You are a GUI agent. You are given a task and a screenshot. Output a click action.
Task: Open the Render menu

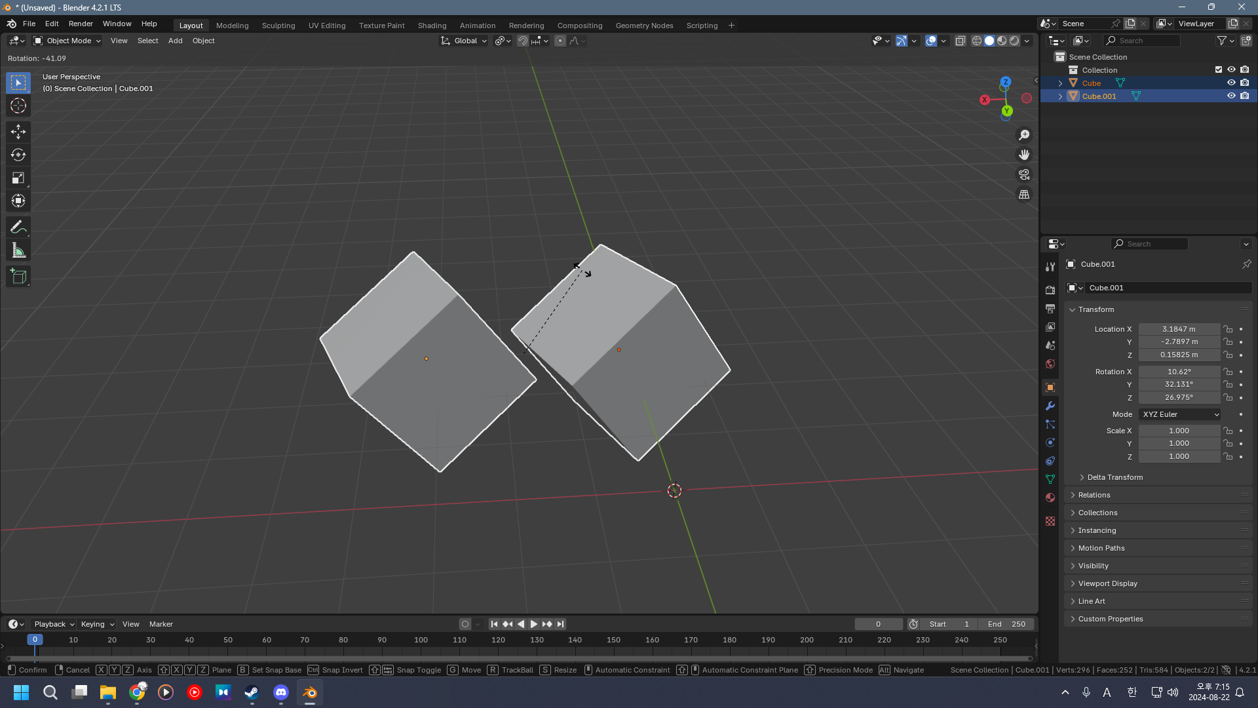pyautogui.click(x=81, y=24)
